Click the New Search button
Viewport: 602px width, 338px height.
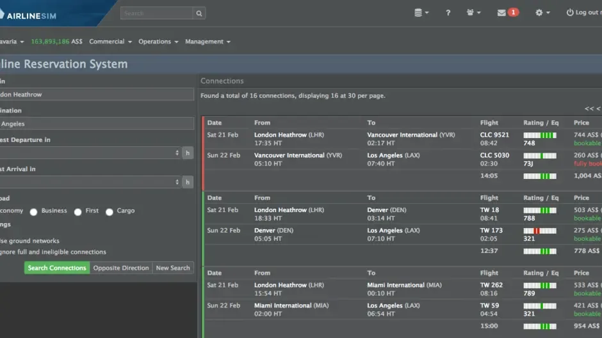pos(173,268)
